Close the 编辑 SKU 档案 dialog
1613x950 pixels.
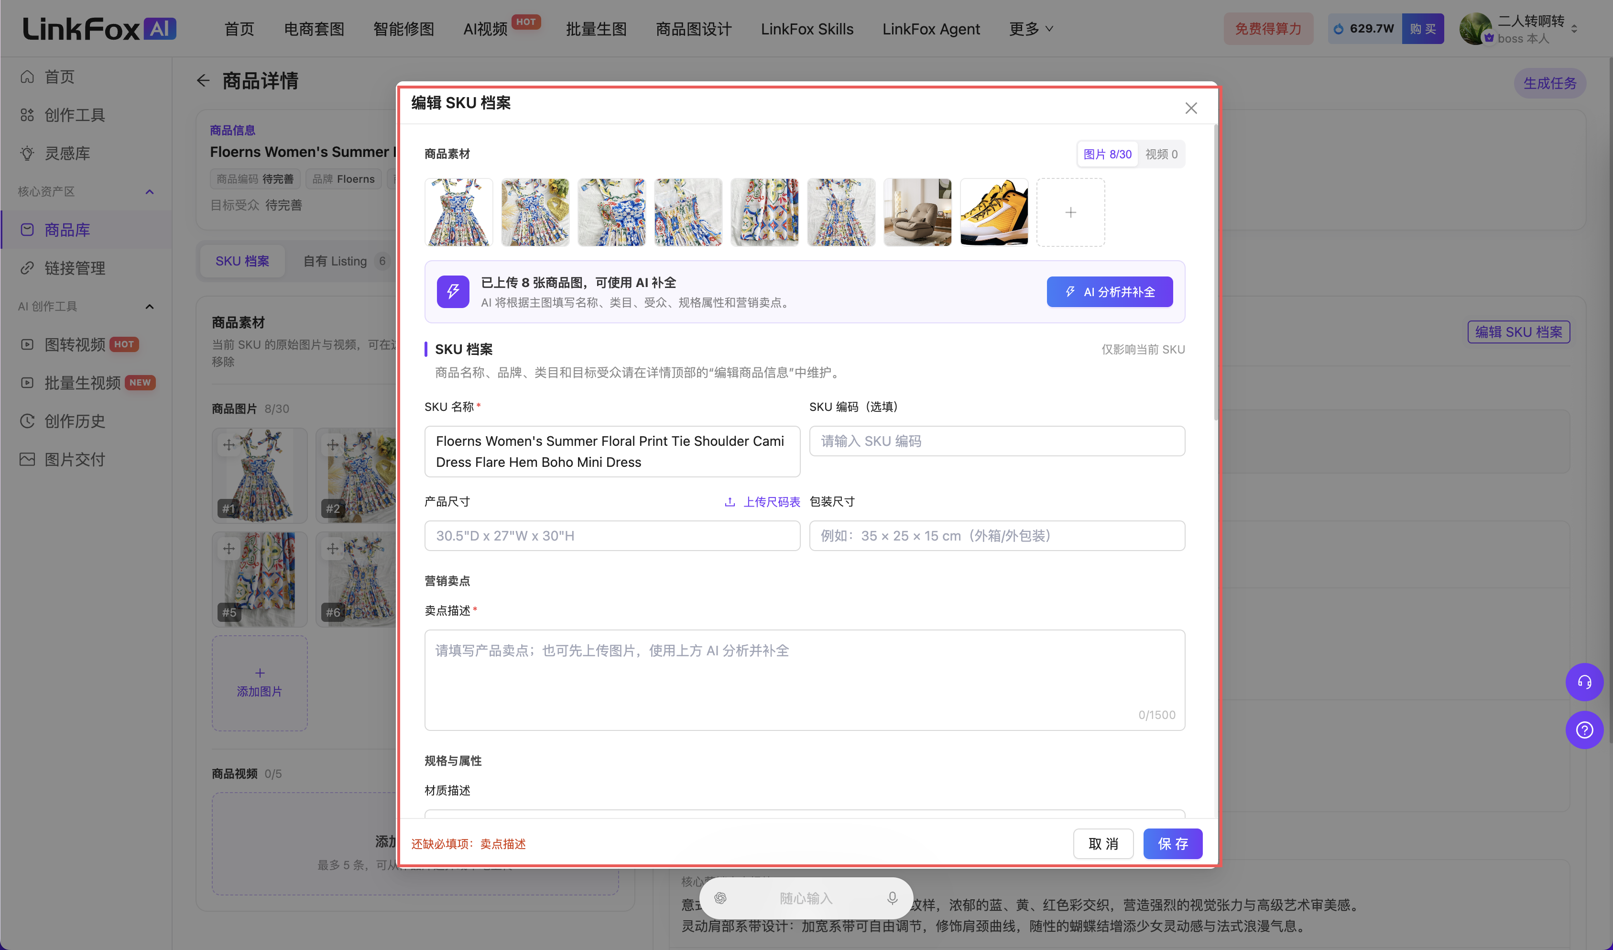click(x=1190, y=108)
